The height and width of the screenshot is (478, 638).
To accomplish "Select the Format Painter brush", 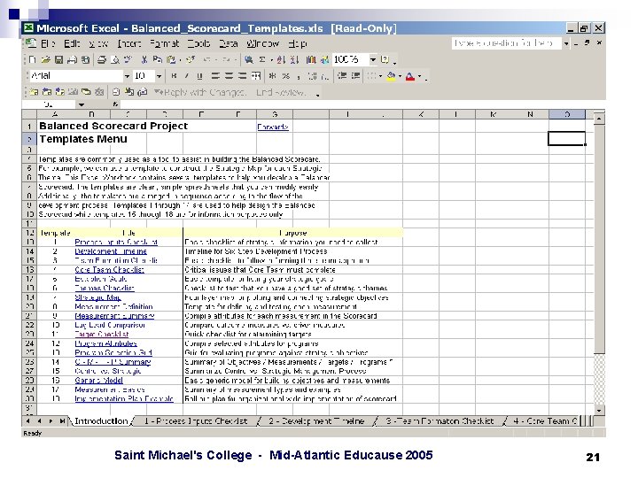I will [191, 60].
